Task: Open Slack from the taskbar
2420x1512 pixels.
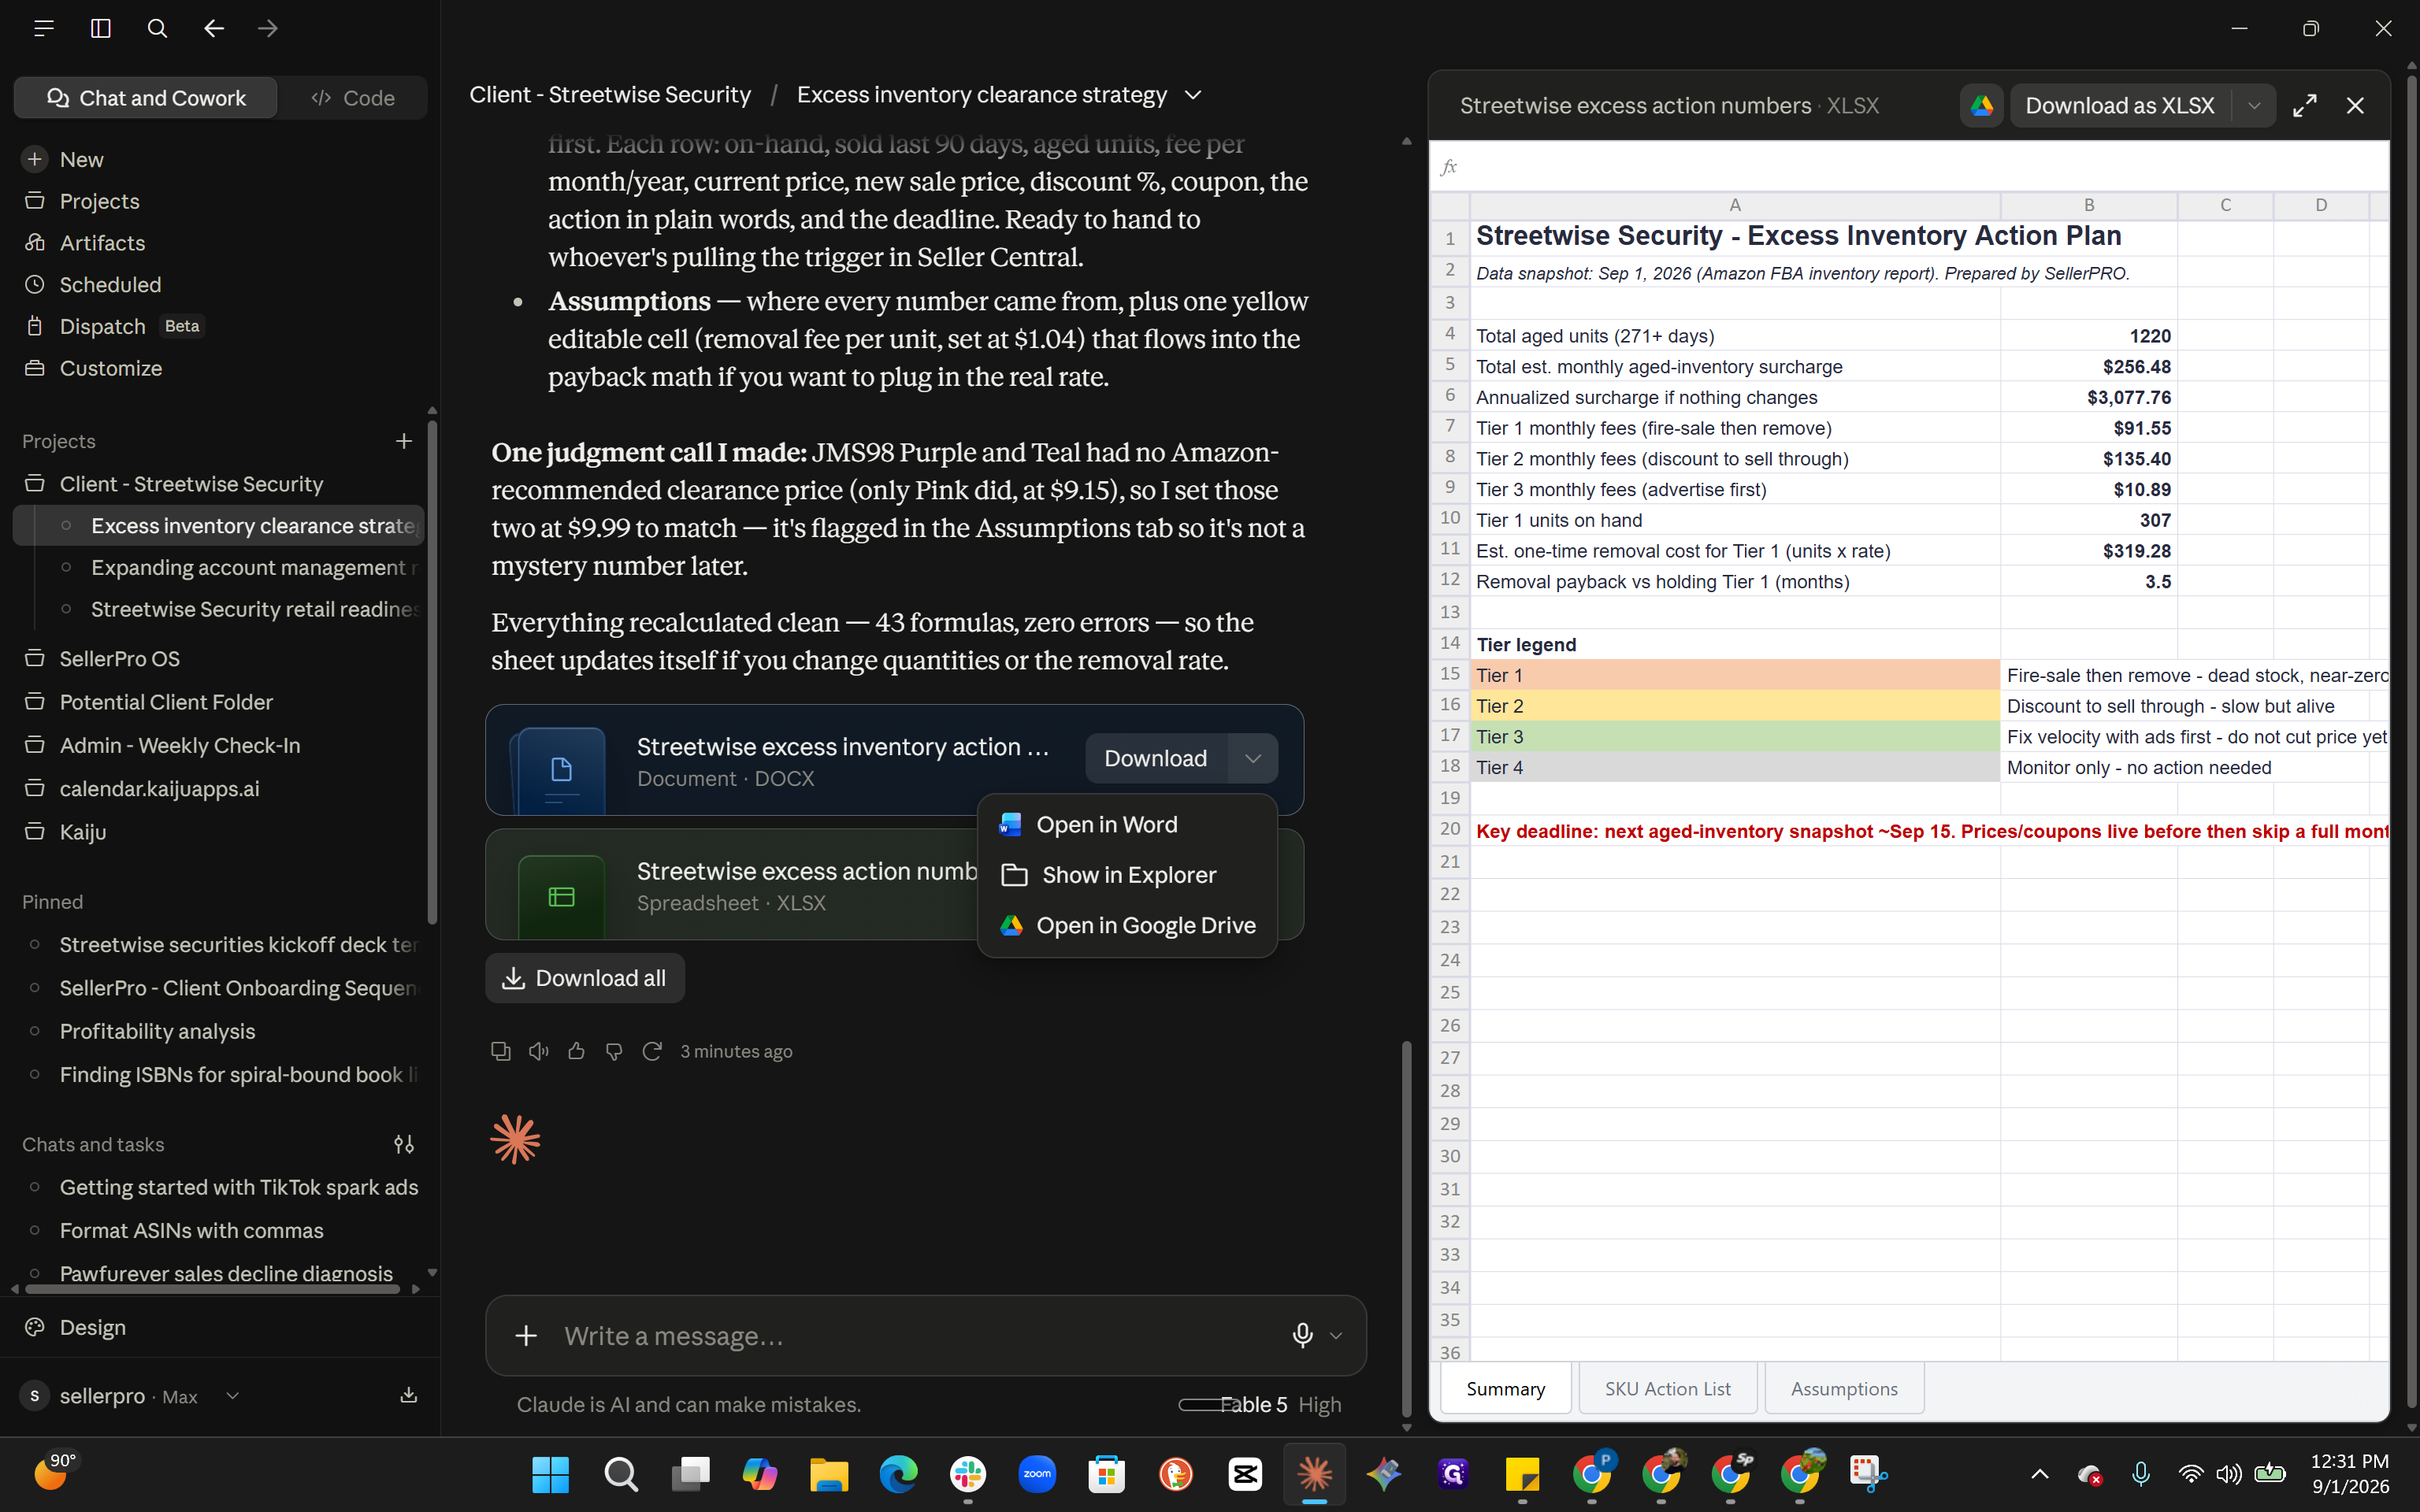Action: pos(967,1474)
